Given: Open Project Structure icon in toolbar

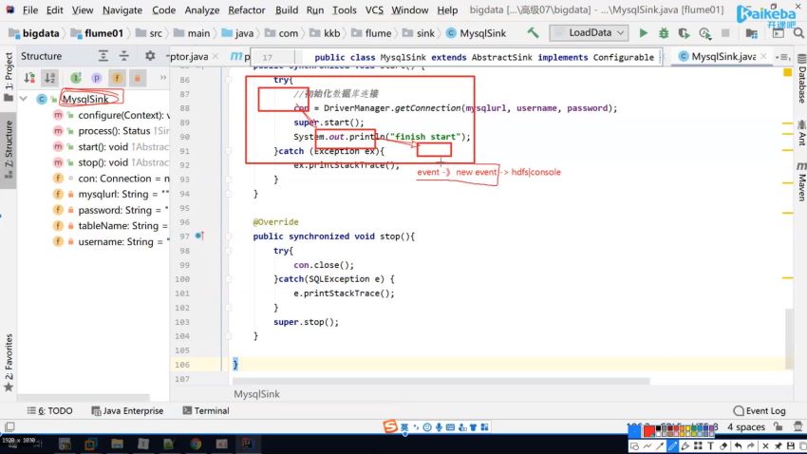Looking at the screenshot, I should (x=751, y=33).
